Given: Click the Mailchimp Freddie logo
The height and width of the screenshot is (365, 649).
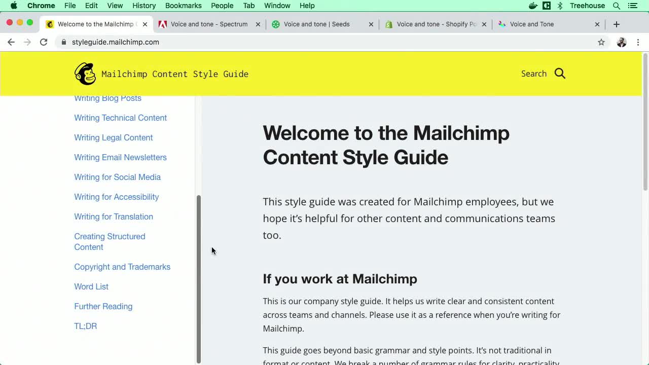Looking at the screenshot, I should coord(85,73).
